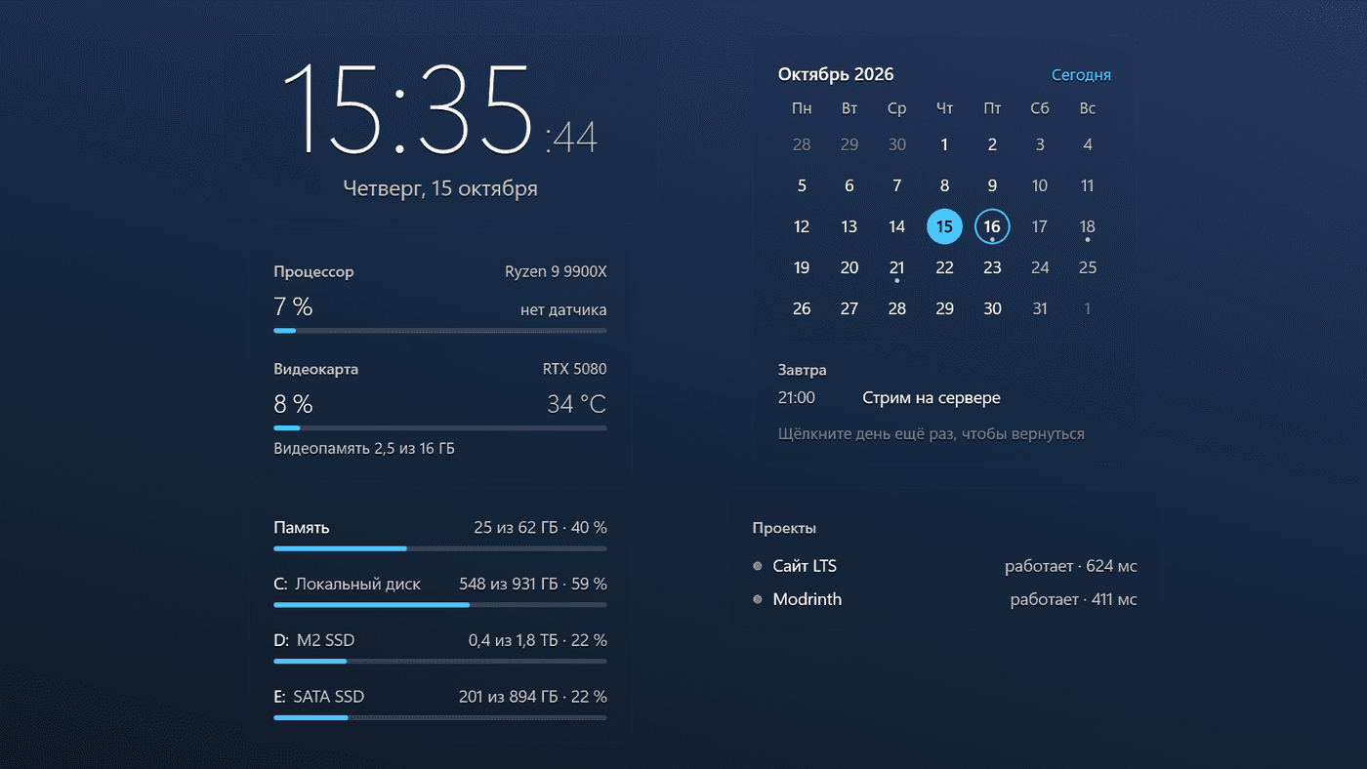The width and height of the screenshot is (1367, 769).
Task: Open the Modrinth project
Action: coord(808,599)
